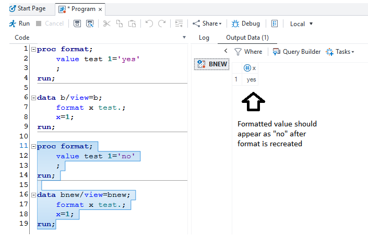This screenshot has width=368, height=246.
Task: Collapse the data bnew/view=bnew block
Action: pyautogui.click(x=33, y=195)
